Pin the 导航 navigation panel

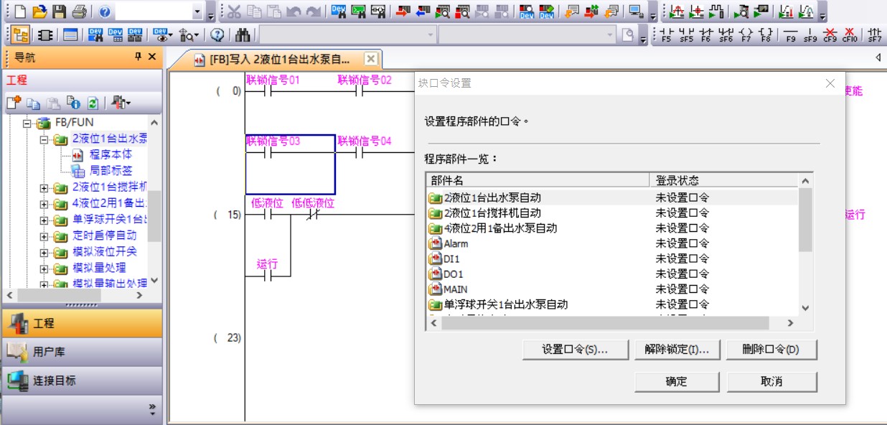pos(139,57)
